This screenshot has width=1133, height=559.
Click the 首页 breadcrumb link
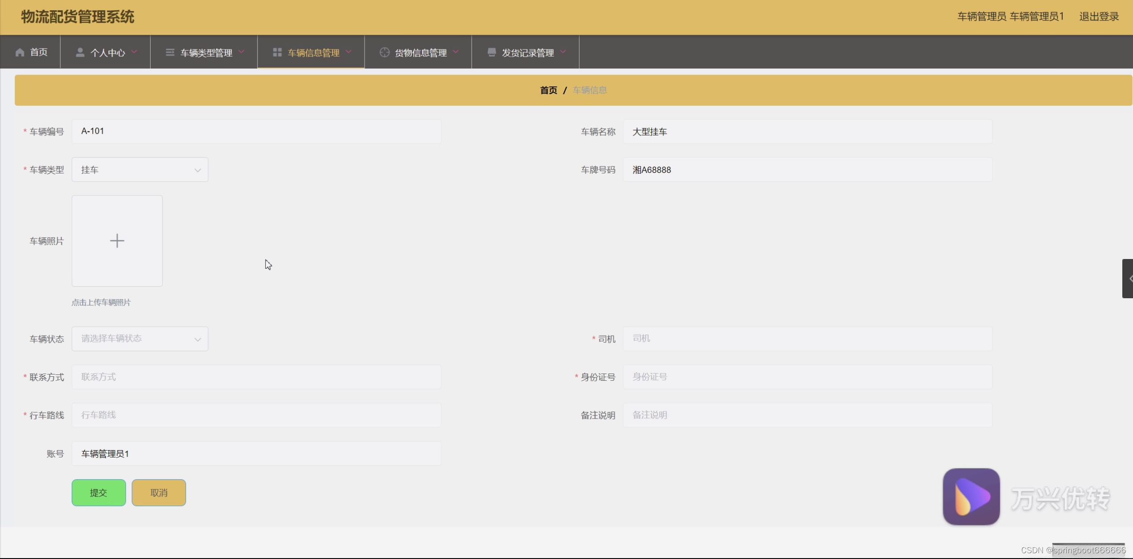click(548, 90)
